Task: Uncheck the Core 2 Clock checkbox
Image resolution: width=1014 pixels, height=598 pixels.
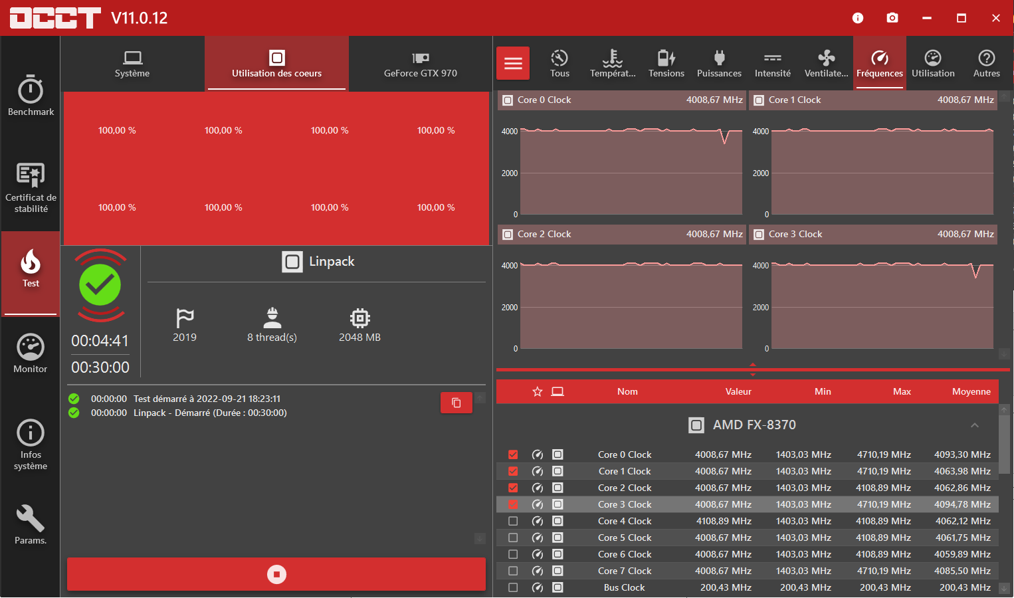Action: [513, 488]
